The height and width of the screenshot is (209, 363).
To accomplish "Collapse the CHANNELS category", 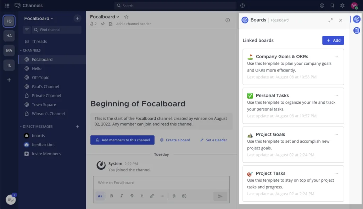I will coord(30,50).
